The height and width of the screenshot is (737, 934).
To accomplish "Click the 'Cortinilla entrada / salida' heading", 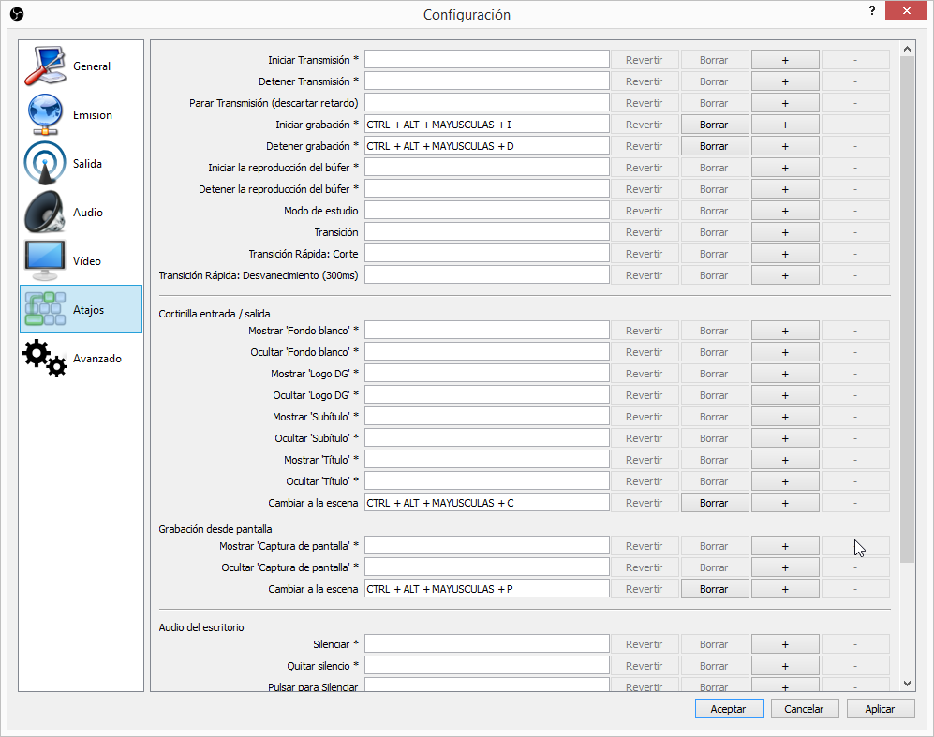I will [x=215, y=314].
